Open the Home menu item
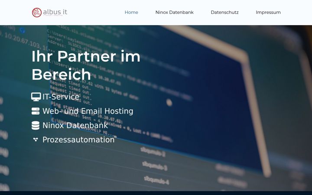 coord(131,12)
